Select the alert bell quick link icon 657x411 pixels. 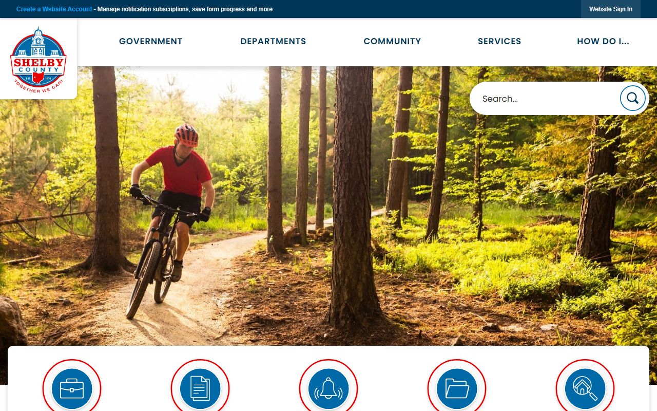point(328,388)
